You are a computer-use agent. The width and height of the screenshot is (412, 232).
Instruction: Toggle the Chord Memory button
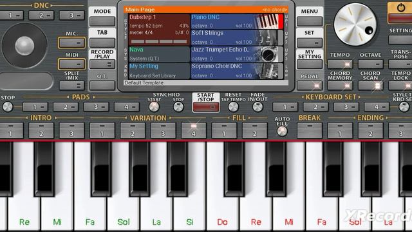(340, 86)
